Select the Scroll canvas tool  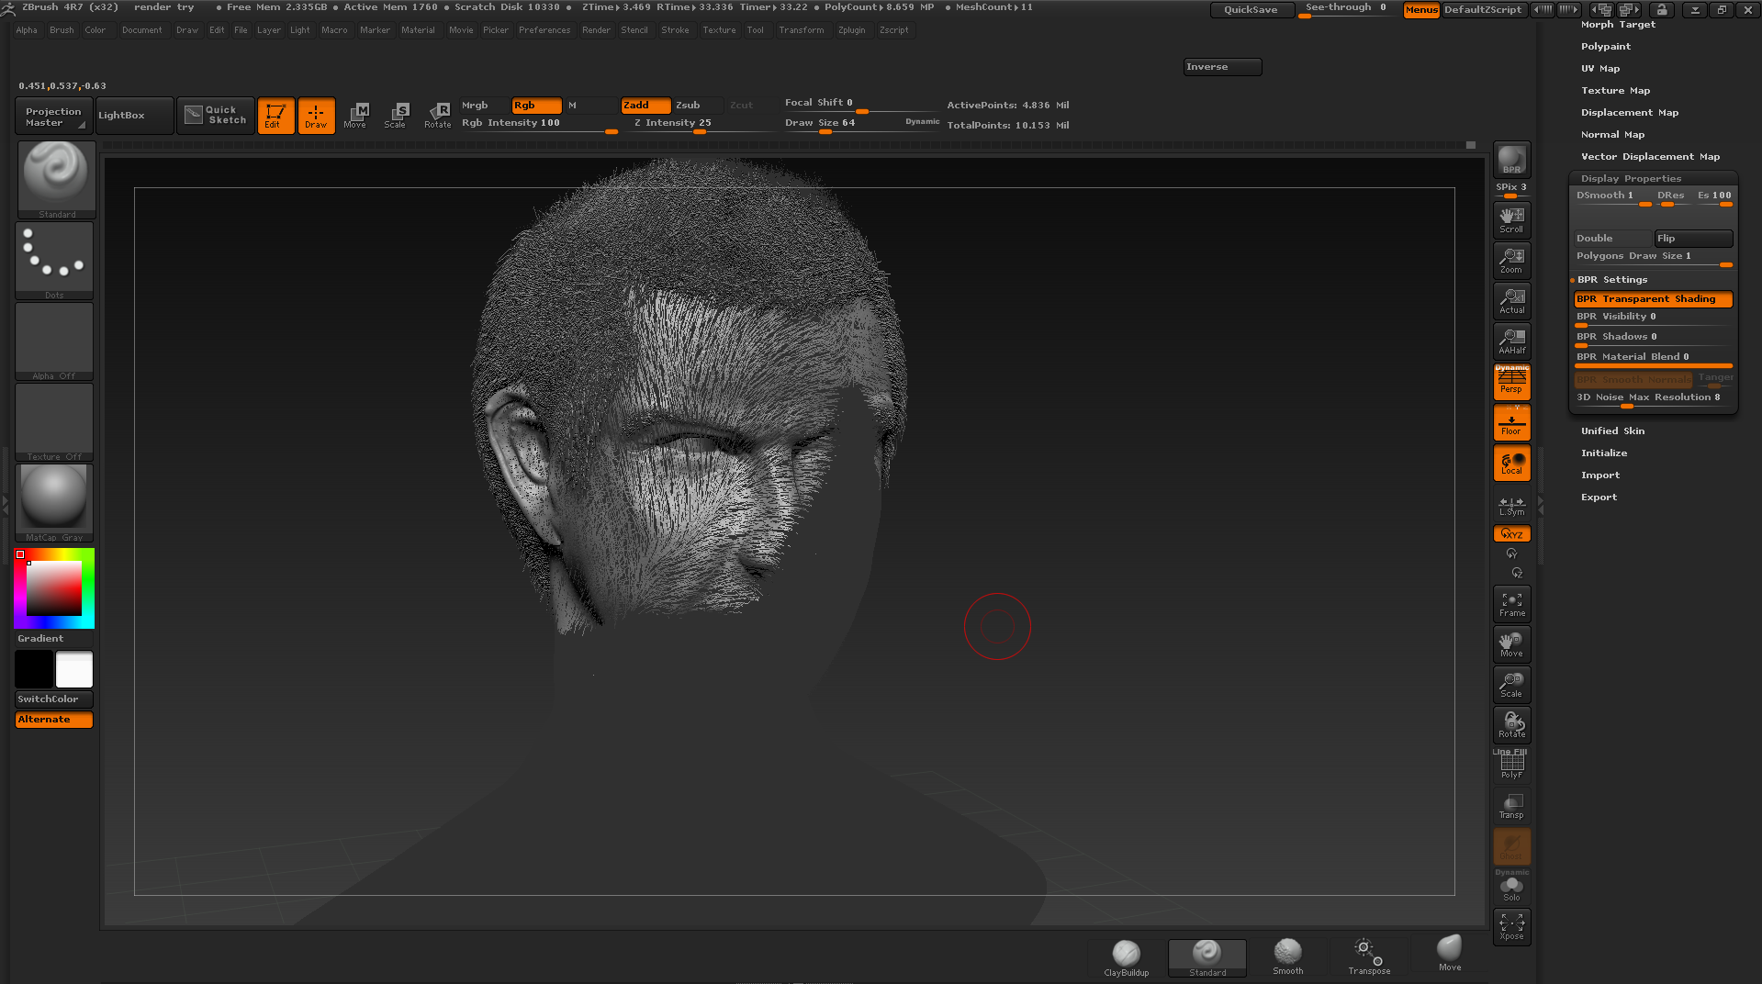pos(1511,219)
